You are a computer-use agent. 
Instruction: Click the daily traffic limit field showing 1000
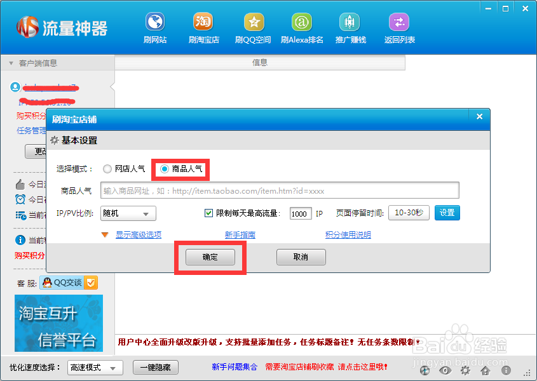click(301, 213)
